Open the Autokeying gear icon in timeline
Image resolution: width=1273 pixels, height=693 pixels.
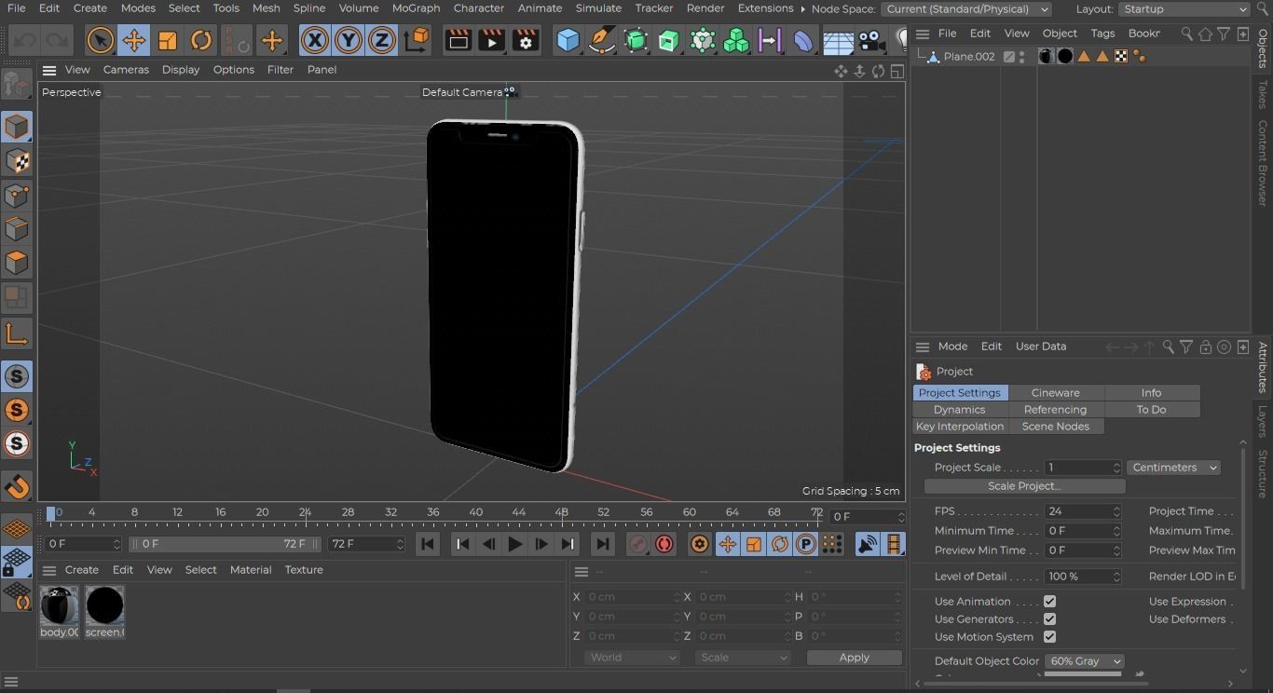(x=700, y=544)
